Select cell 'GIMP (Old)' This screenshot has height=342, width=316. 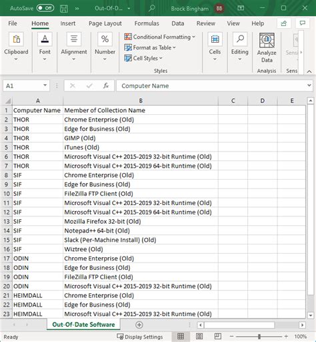pos(141,138)
